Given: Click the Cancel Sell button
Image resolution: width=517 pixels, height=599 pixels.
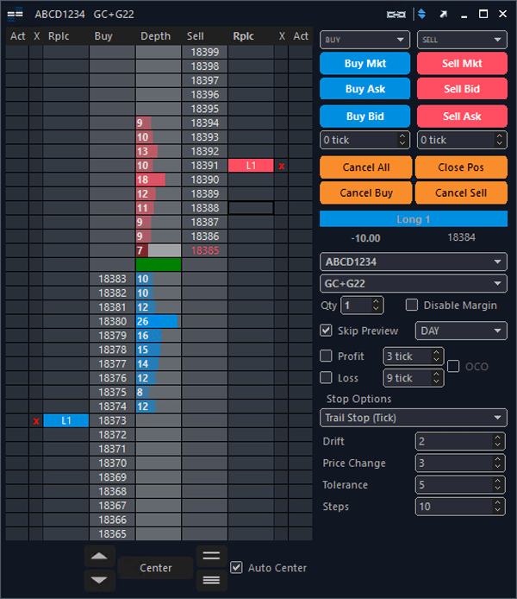Looking at the screenshot, I should (x=461, y=193).
